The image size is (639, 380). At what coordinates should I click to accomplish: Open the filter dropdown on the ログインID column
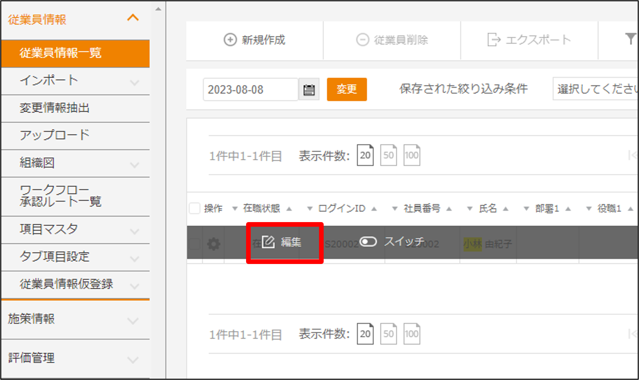pyautogui.click(x=309, y=209)
